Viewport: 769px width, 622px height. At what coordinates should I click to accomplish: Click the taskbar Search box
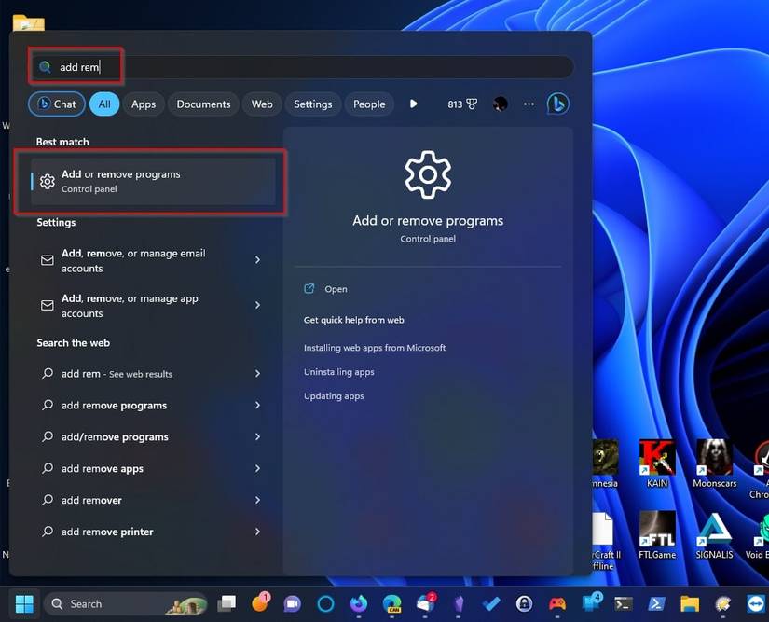(x=126, y=604)
